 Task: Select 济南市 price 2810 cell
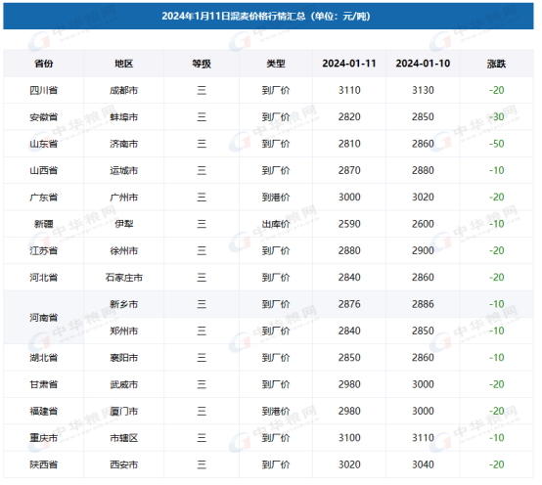(x=349, y=144)
